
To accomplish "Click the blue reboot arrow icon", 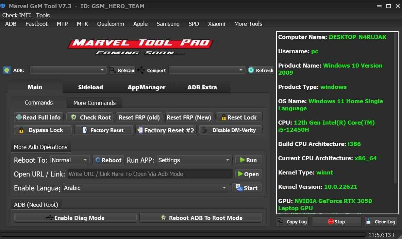I will [x=98, y=160].
